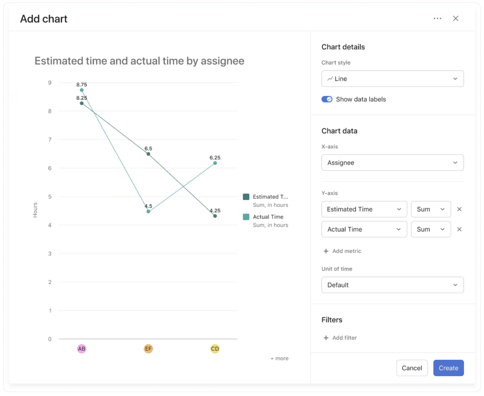This screenshot has height=396, width=484.
Task: Open the Actual Time metric dropdown
Action: pyautogui.click(x=364, y=229)
